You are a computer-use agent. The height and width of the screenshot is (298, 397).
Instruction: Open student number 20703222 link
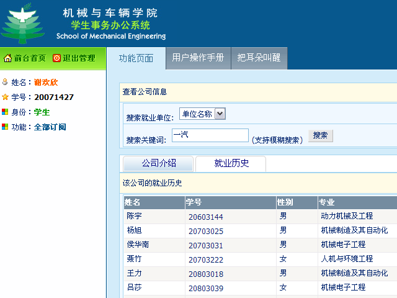205,259
